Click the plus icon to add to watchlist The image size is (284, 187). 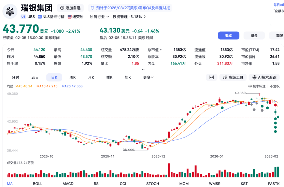[62, 8]
